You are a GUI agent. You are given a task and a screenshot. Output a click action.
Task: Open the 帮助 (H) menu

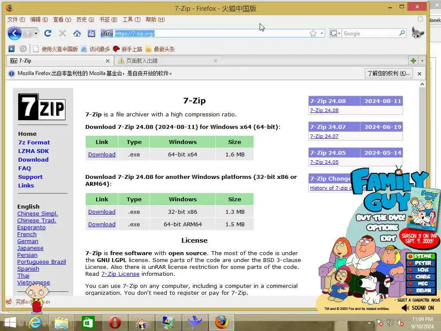pos(155,19)
